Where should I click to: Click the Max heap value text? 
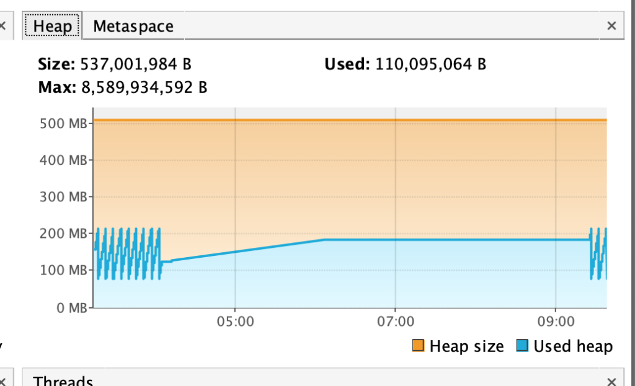click(x=144, y=88)
